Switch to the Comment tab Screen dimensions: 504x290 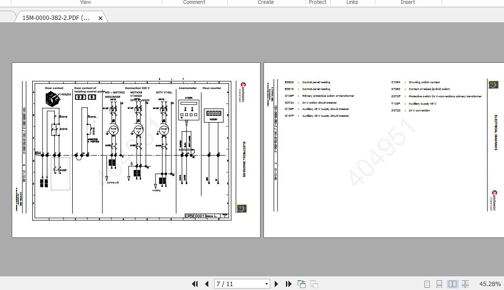(x=194, y=2)
